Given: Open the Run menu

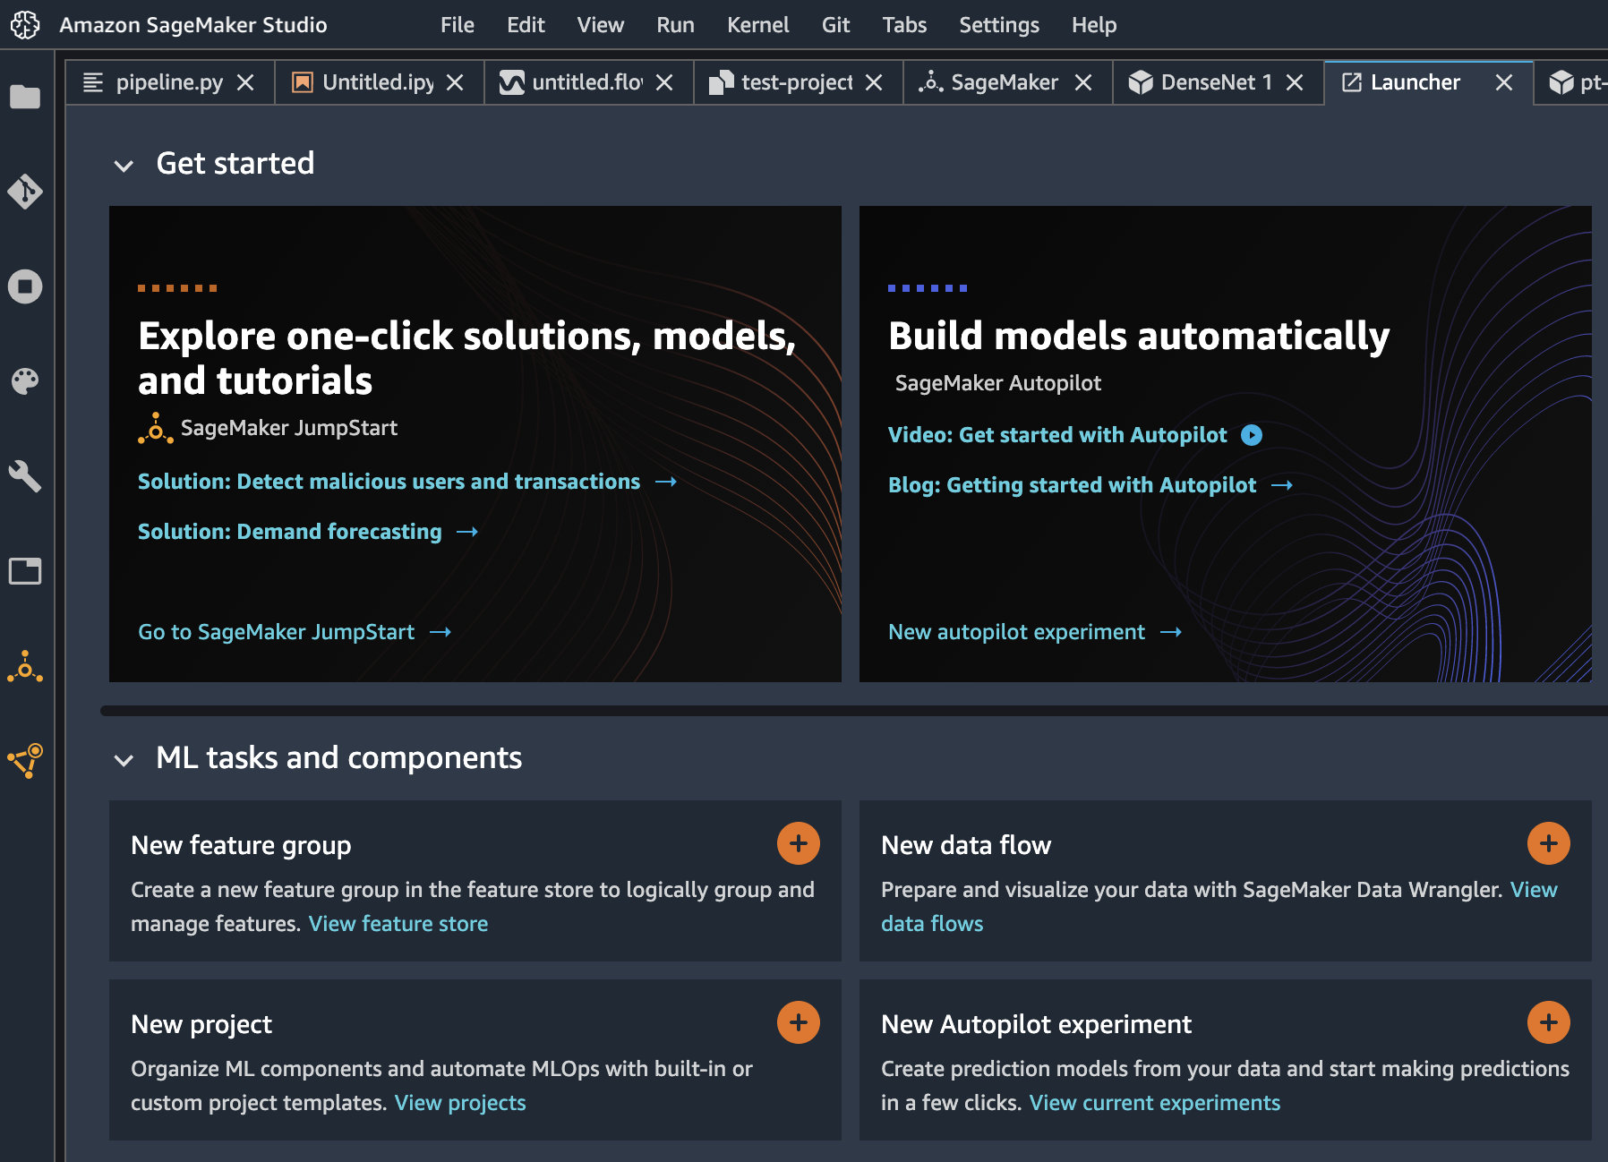Looking at the screenshot, I should [x=675, y=25].
